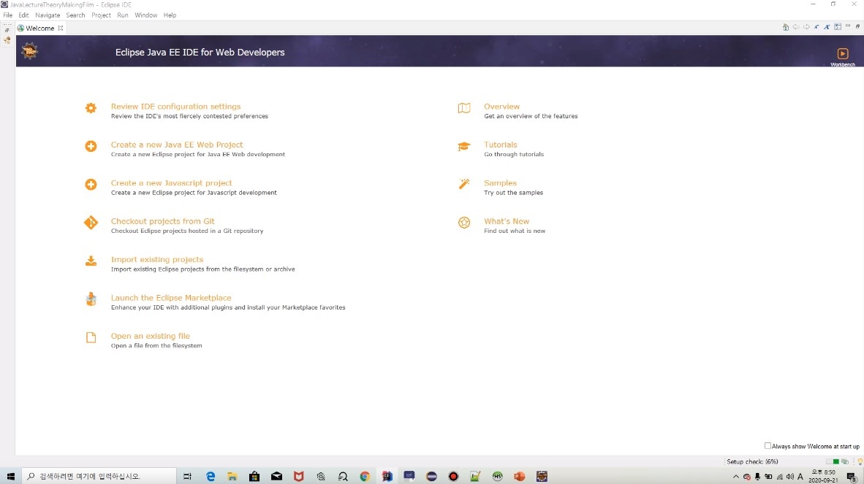Screen dimensions: 864x484
Task: Click the What's New star icon
Action: [464, 223]
